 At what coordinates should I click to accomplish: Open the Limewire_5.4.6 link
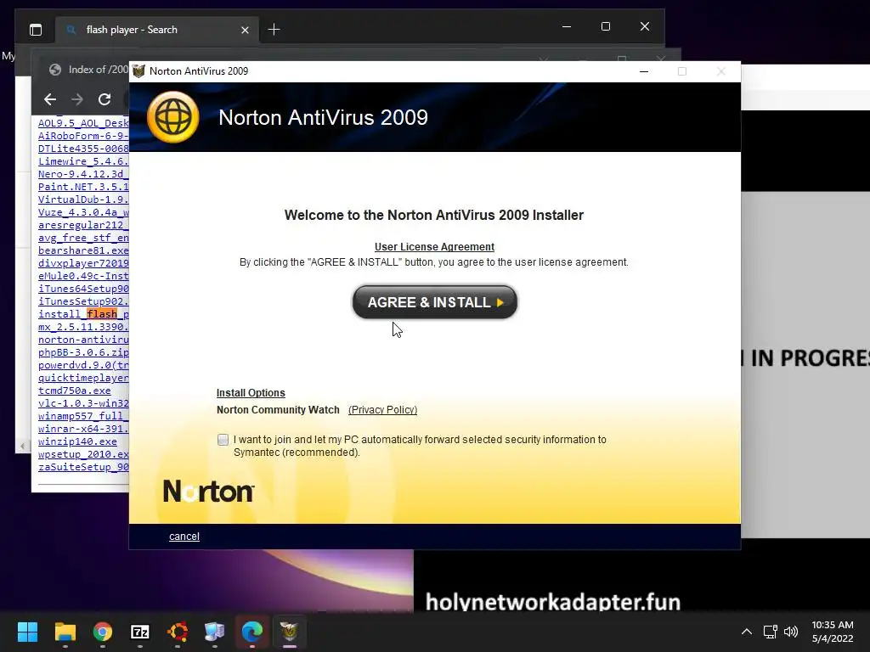coord(83,161)
